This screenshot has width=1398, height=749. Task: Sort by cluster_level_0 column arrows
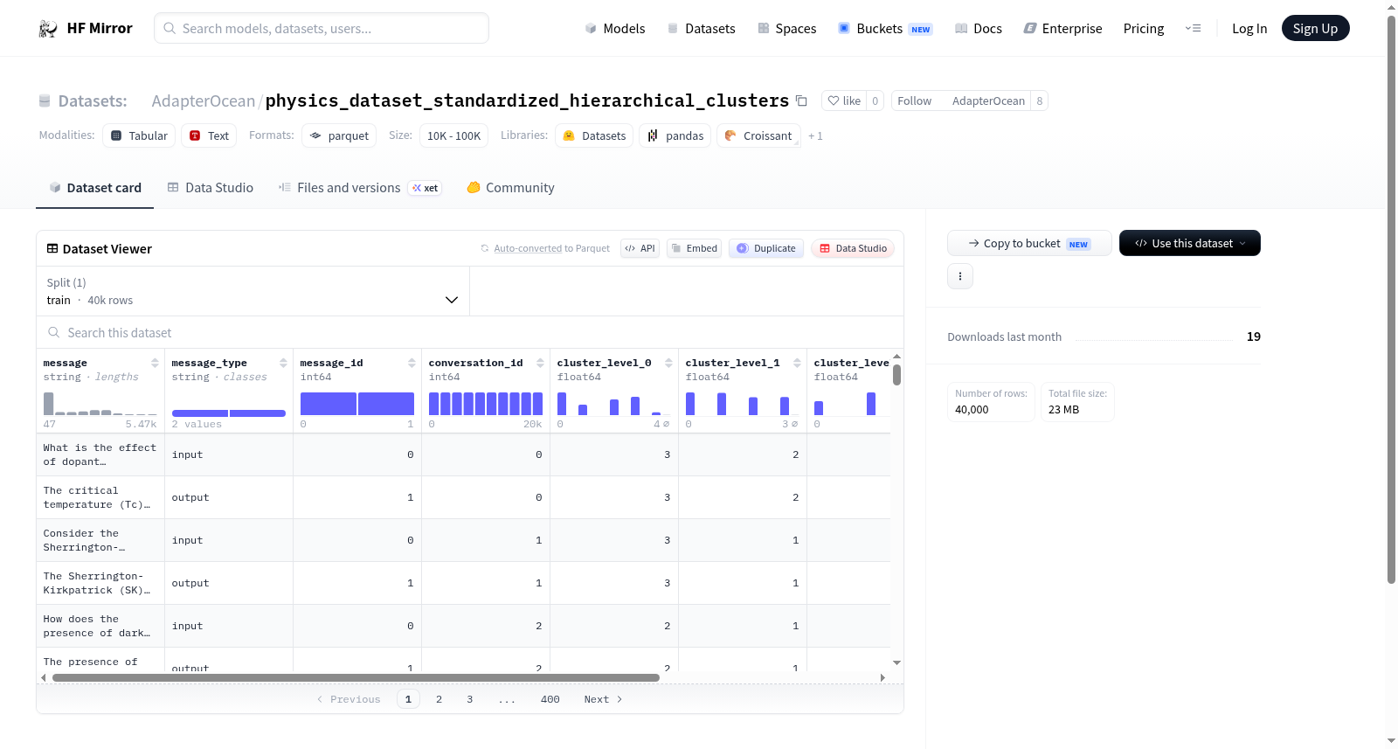tap(668, 363)
